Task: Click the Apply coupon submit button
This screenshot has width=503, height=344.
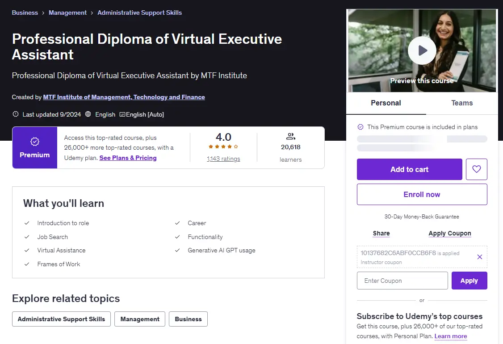Action: tap(469, 281)
